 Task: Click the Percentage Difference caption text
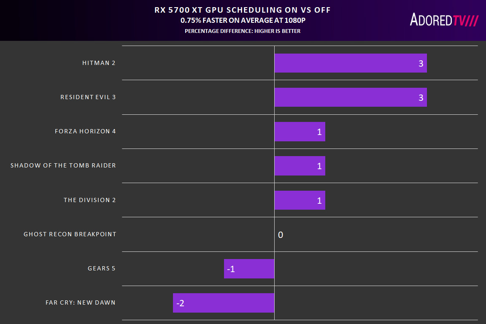point(243,31)
